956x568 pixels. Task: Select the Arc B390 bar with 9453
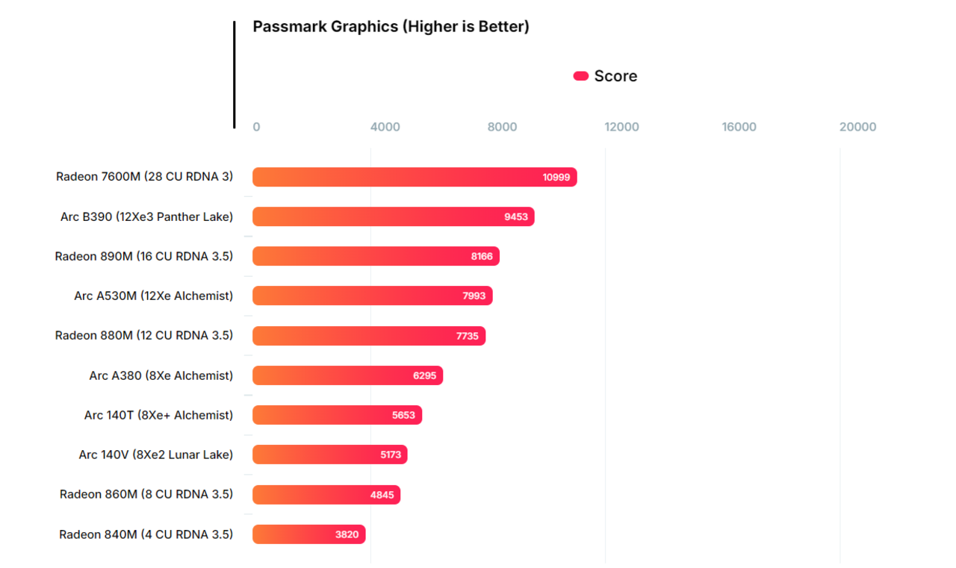click(x=394, y=216)
